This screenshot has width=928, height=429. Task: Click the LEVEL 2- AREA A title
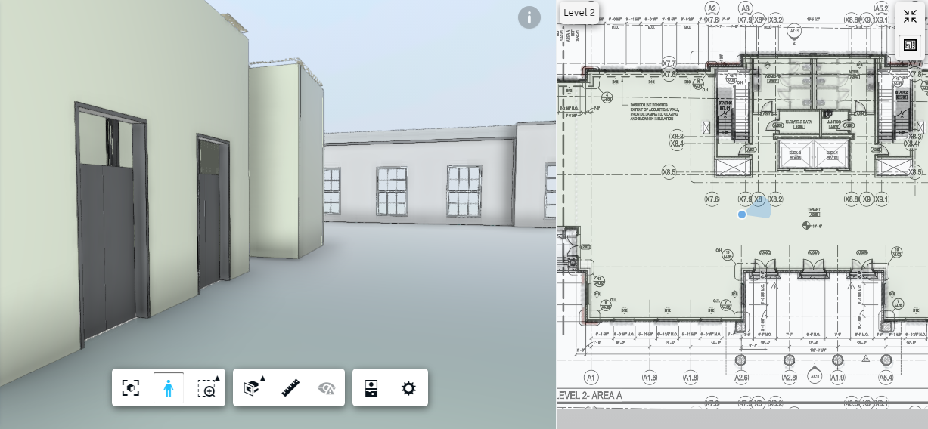click(590, 395)
